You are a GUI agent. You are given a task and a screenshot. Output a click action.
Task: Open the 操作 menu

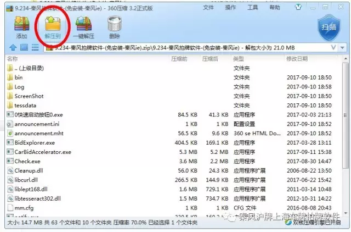pyautogui.click(x=230, y=7)
